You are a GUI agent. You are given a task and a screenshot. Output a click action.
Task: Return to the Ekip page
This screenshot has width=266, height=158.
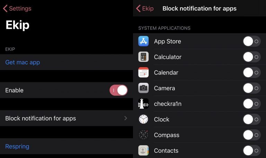point(145,8)
